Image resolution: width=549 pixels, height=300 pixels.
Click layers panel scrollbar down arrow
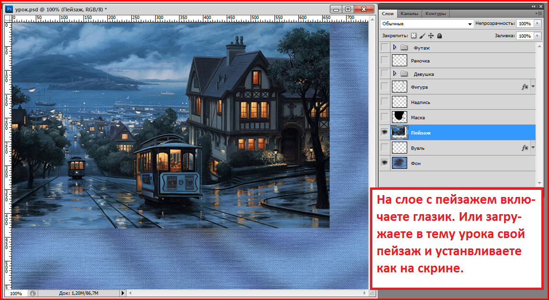[x=539, y=183]
